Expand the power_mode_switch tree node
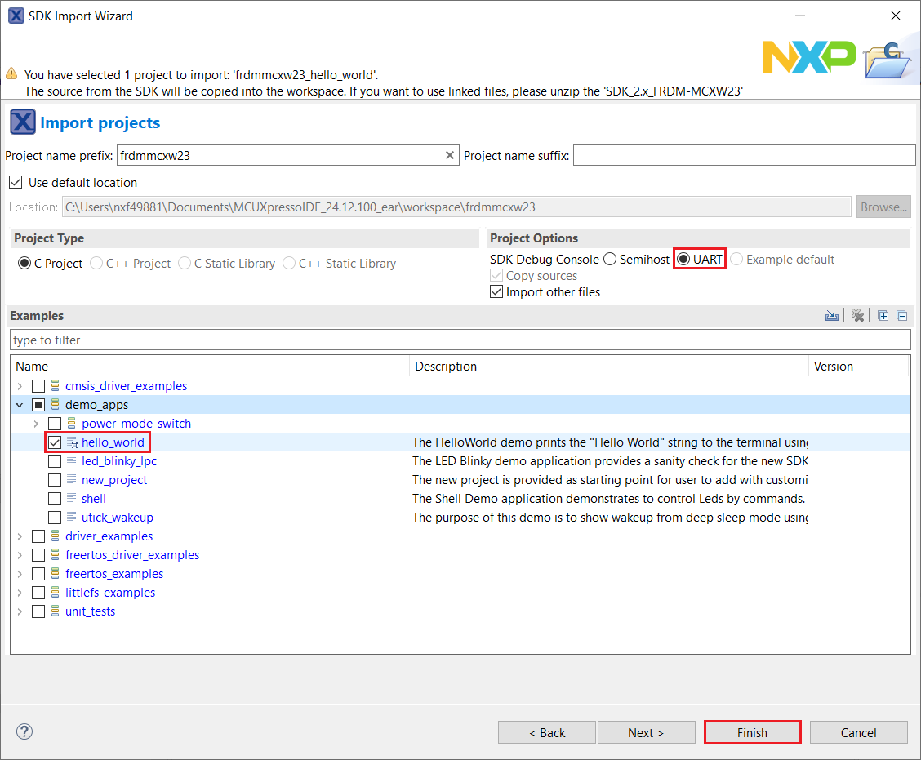The height and width of the screenshot is (760, 921). tap(37, 424)
